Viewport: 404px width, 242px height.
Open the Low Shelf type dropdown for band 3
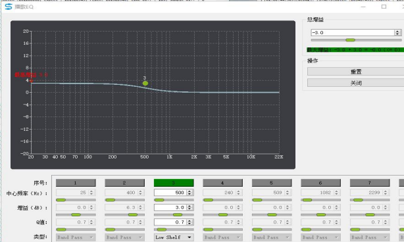[x=174, y=237]
